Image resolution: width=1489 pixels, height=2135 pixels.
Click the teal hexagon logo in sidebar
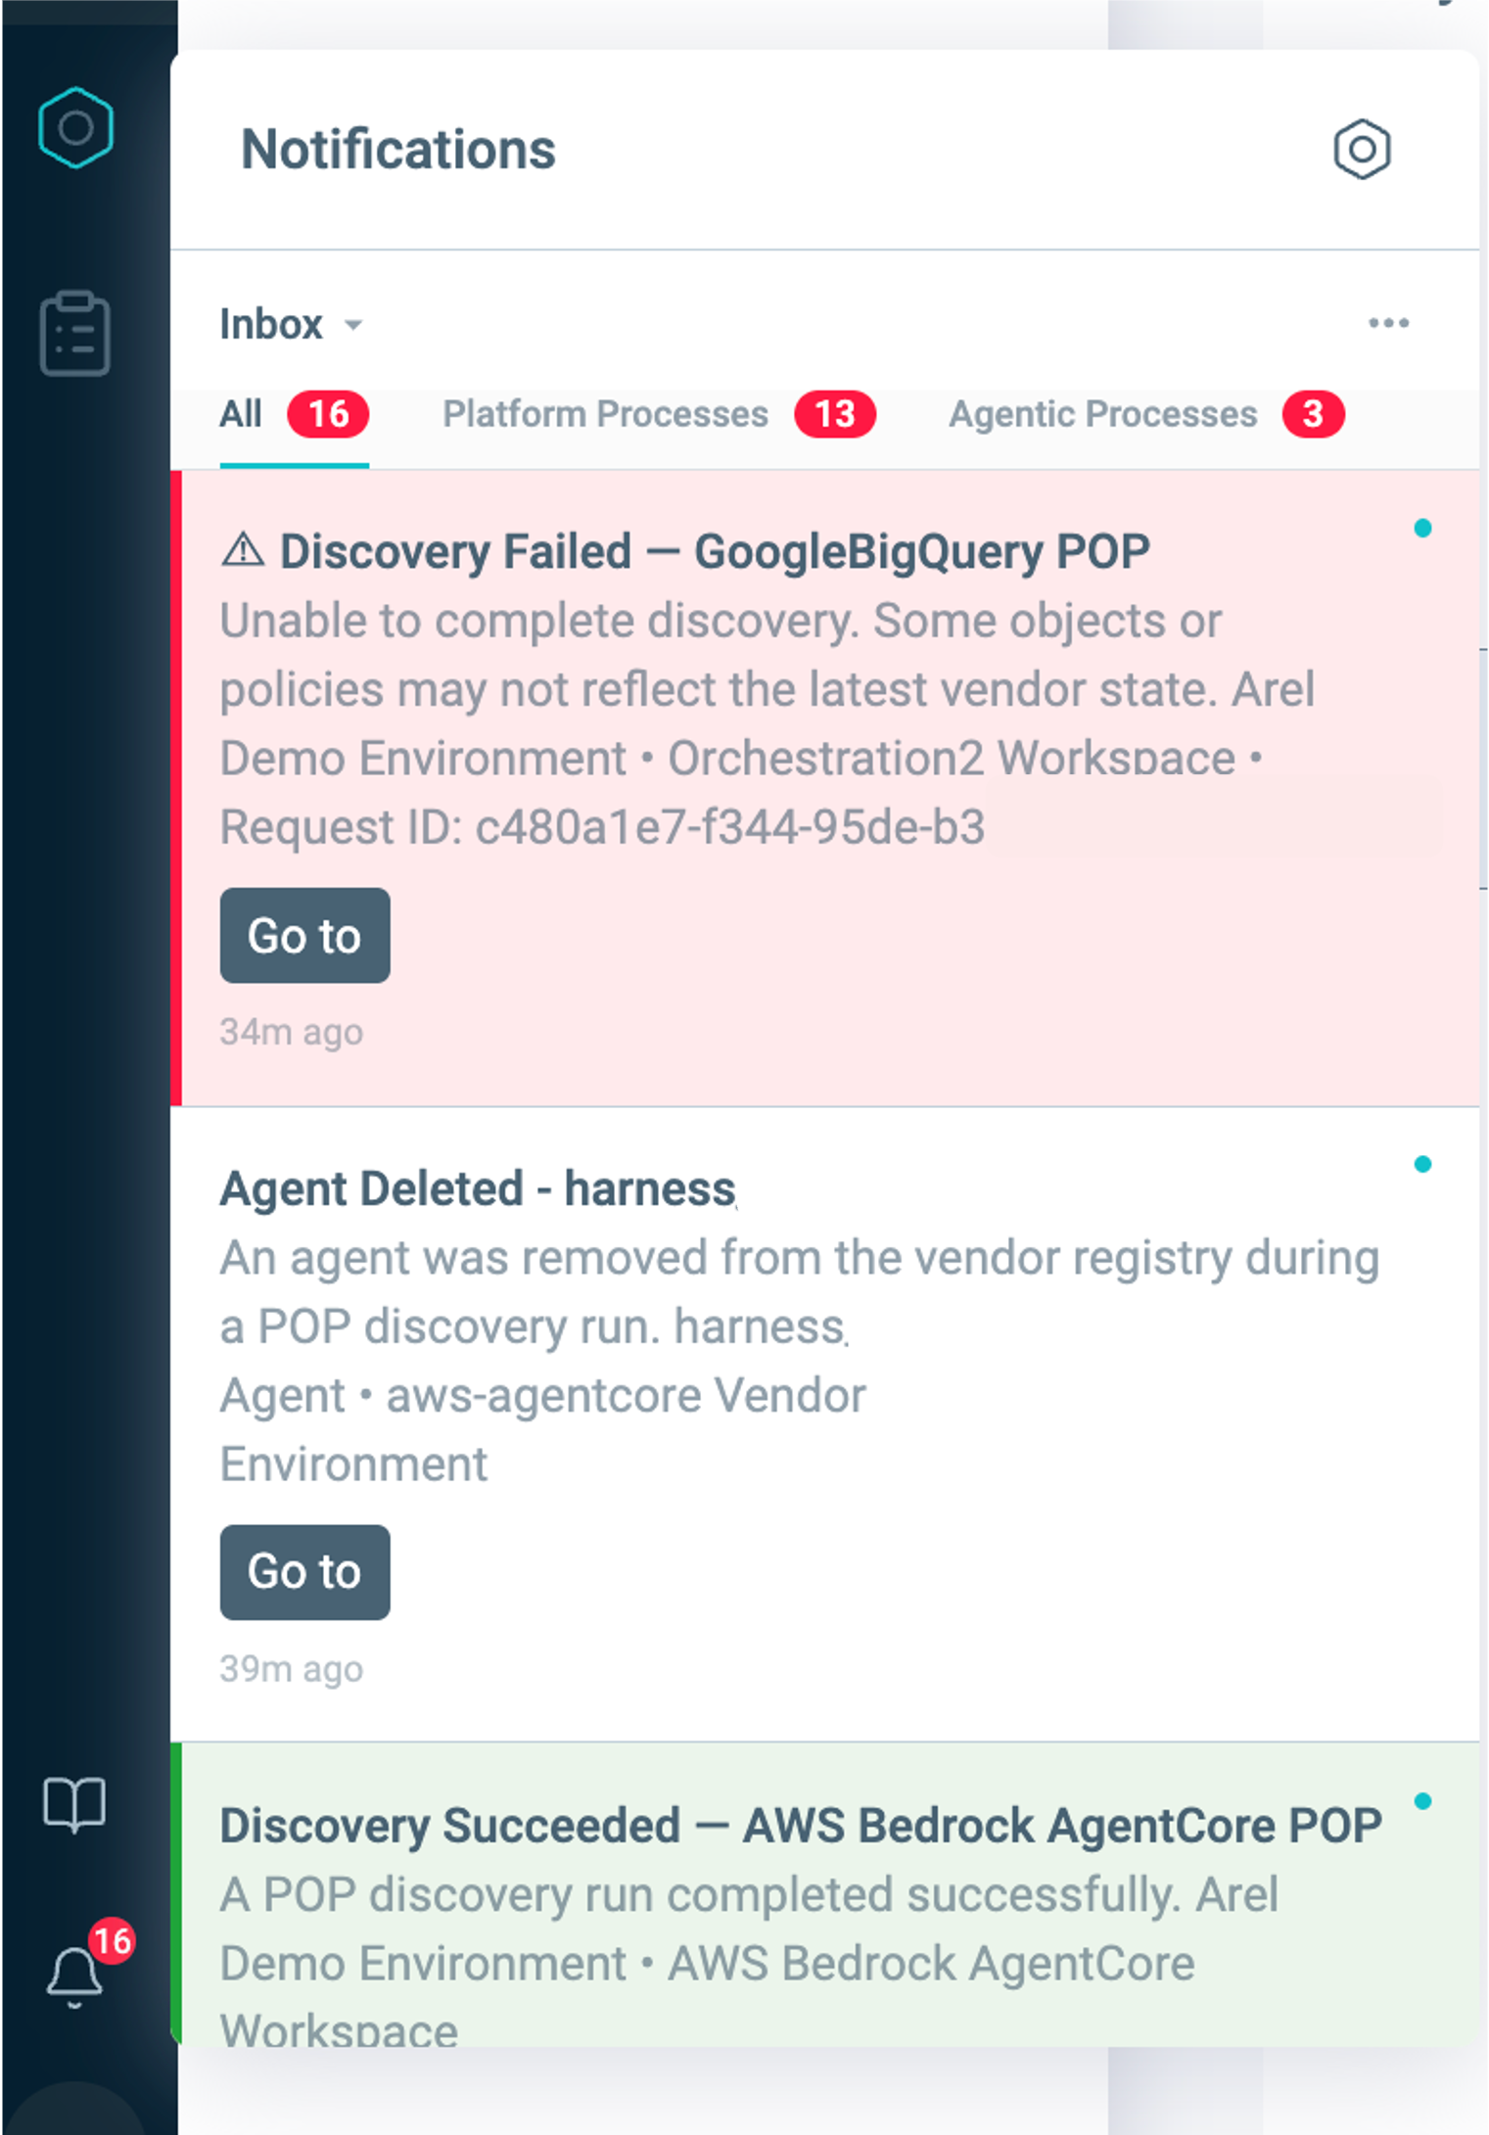point(75,127)
